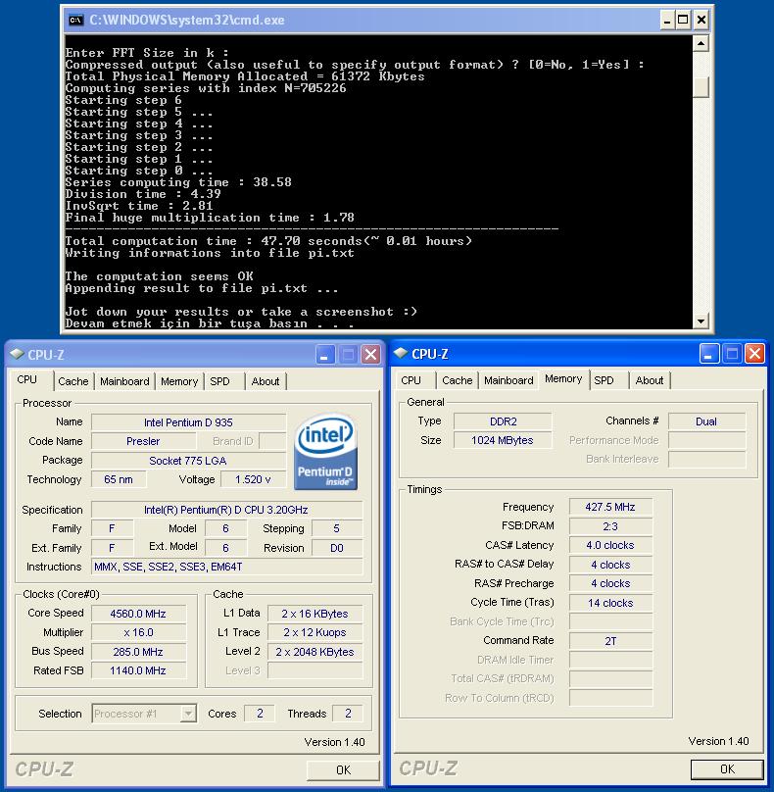Switch to About tab in right CPU-Z

(x=650, y=380)
